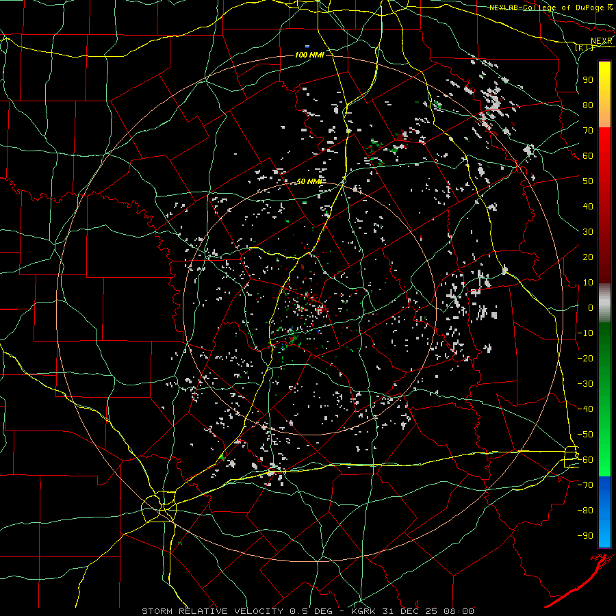616x616 pixels.
Task: Click the -10 tick label on scale
Action: point(585,333)
